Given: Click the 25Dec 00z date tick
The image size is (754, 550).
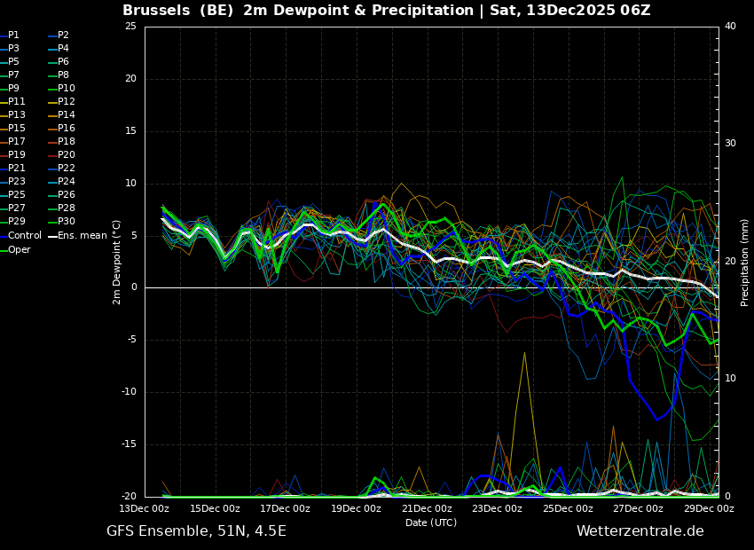Looking at the screenshot, I should [568, 509].
